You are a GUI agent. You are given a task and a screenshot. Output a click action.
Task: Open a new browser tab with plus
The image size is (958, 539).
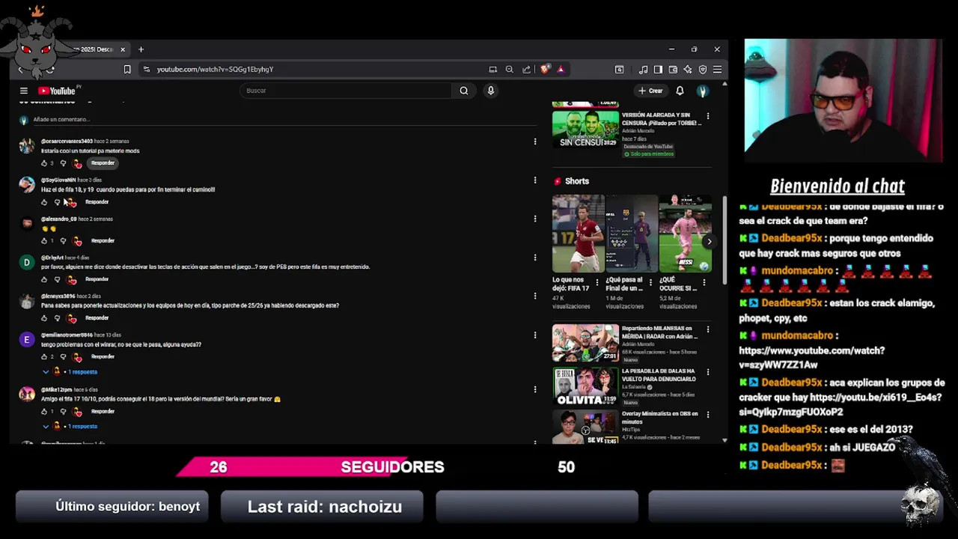pos(141,49)
